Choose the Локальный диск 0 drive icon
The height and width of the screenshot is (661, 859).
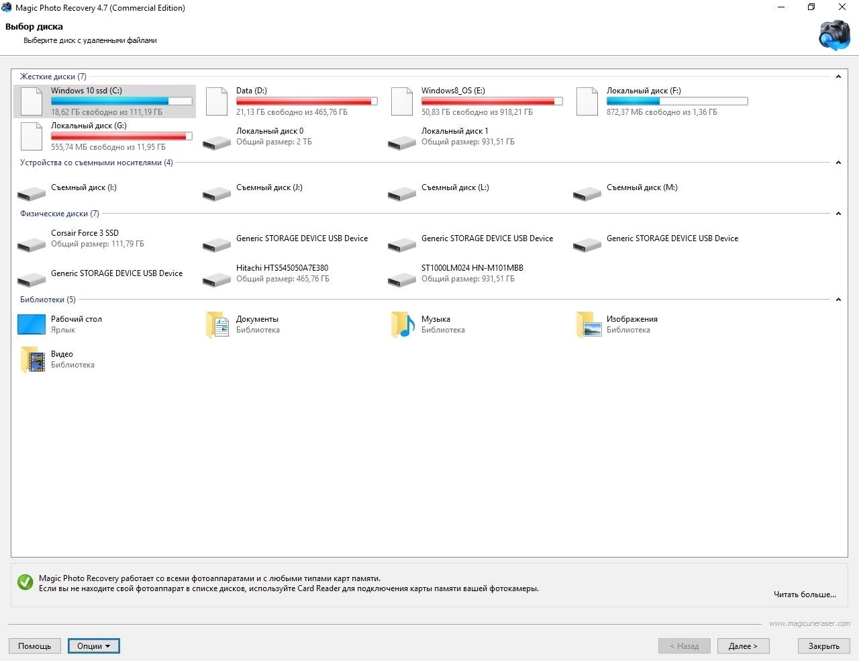coord(217,142)
